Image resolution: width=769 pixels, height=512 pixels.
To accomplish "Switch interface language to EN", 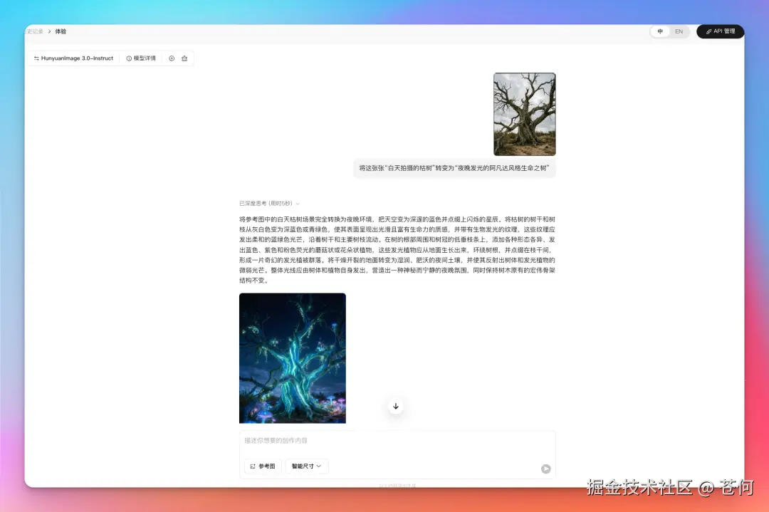I will (679, 31).
